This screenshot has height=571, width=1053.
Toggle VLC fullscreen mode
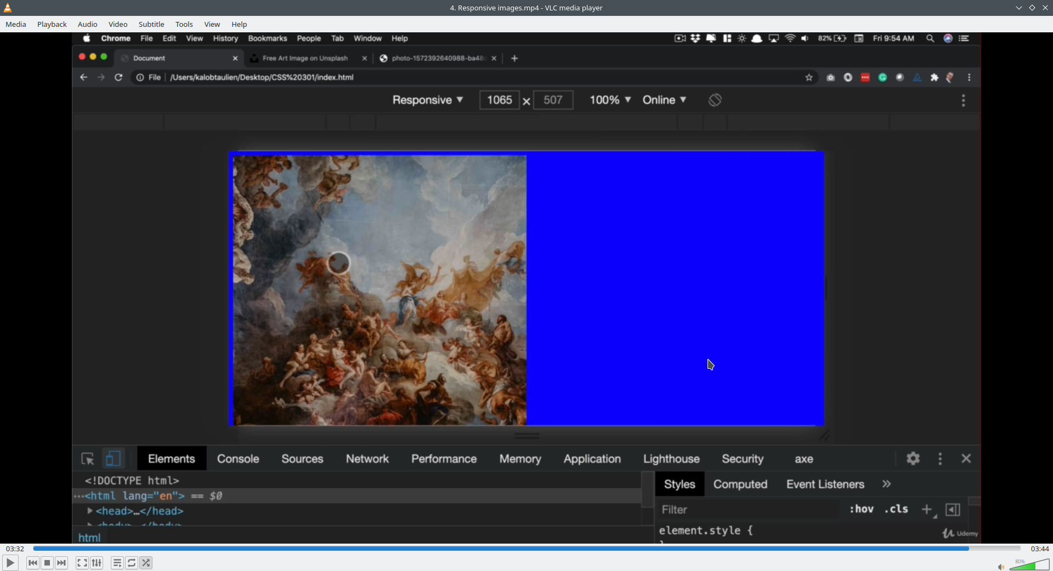click(82, 563)
